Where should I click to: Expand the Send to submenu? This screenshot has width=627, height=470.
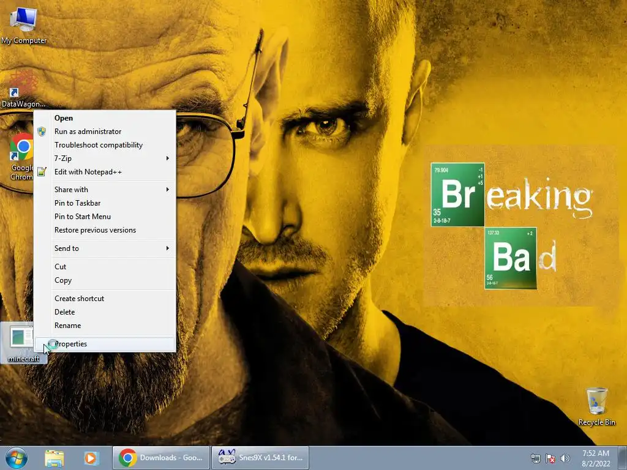105,248
